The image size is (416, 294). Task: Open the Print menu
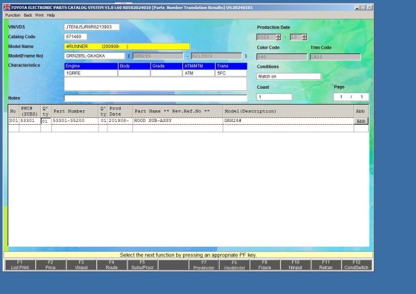[40, 15]
